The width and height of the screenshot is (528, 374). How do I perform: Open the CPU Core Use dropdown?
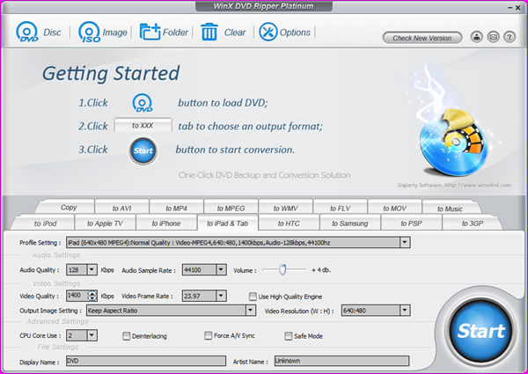pos(92,335)
